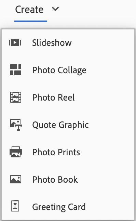The image size is (136, 221).
Task: Select the Photo Collage menu entry
Action: (x=68, y=70)
